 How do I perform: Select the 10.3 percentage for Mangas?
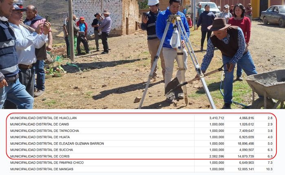pos(269,169)
